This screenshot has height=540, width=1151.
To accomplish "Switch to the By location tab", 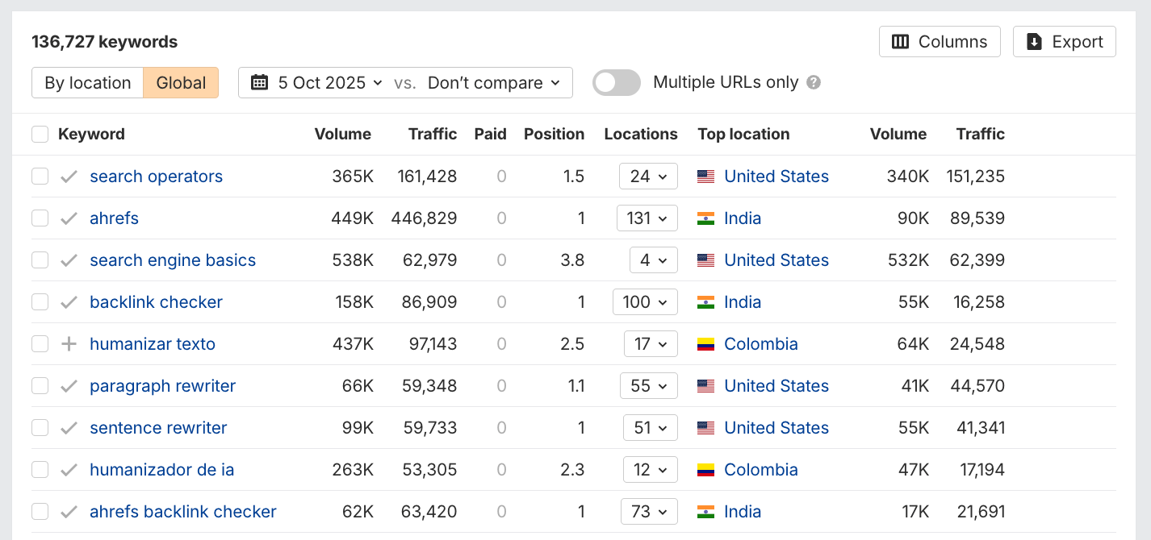I will pos(87,82).
